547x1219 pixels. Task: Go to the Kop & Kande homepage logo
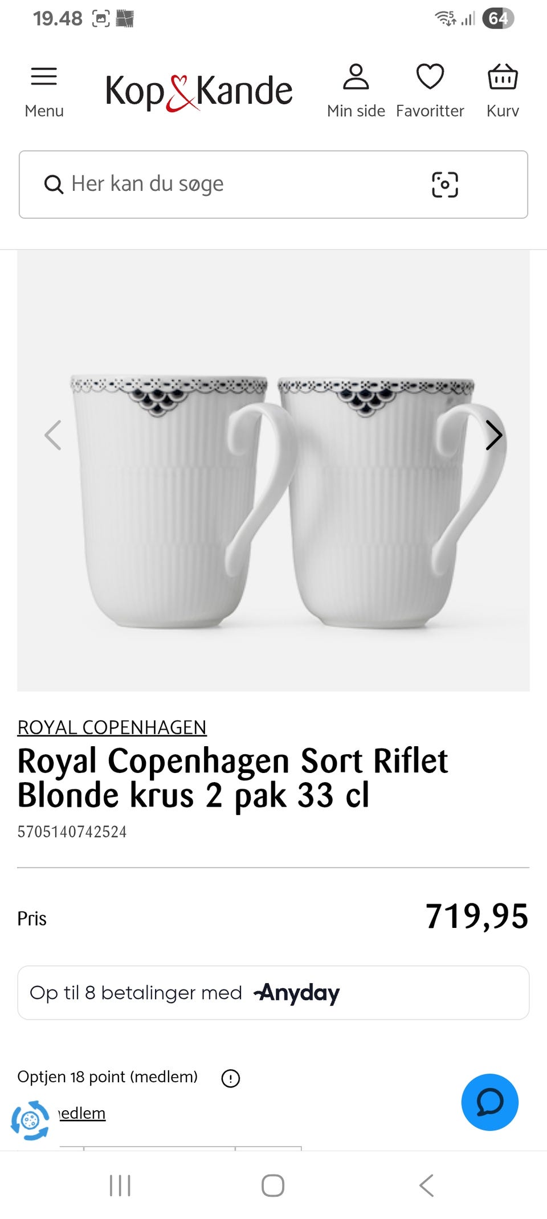(x=199, y=92)
